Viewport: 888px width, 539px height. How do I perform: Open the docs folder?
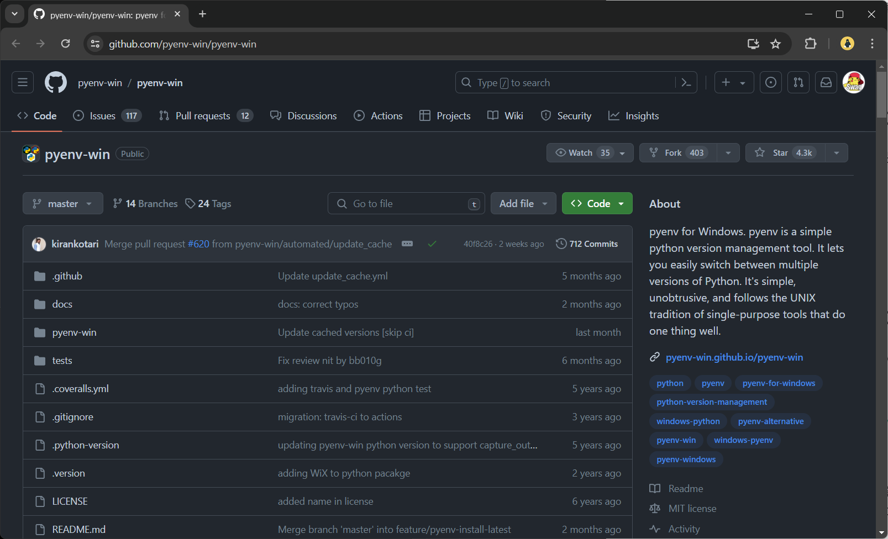point(62,304)
